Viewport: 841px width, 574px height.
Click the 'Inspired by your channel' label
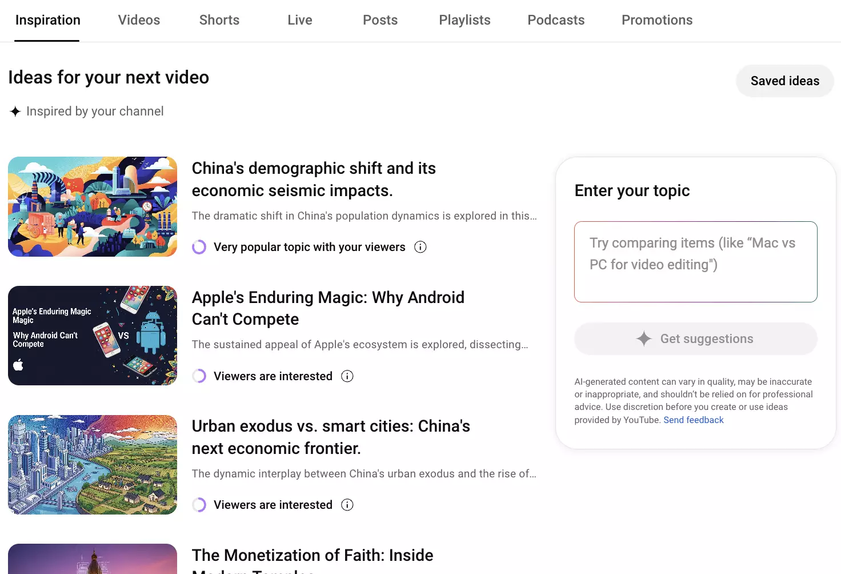[x=95, y=111]
